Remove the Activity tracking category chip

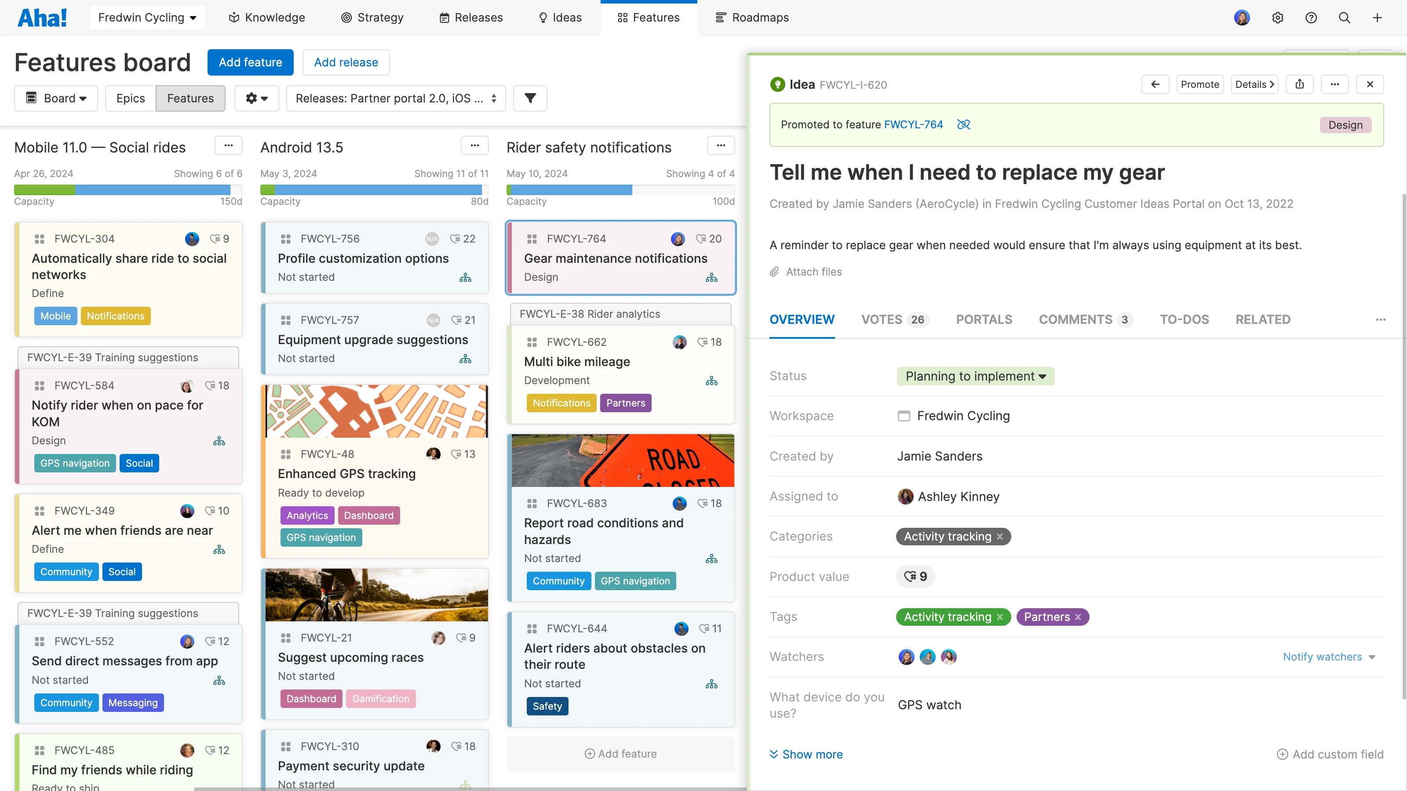tap(999, 537)
